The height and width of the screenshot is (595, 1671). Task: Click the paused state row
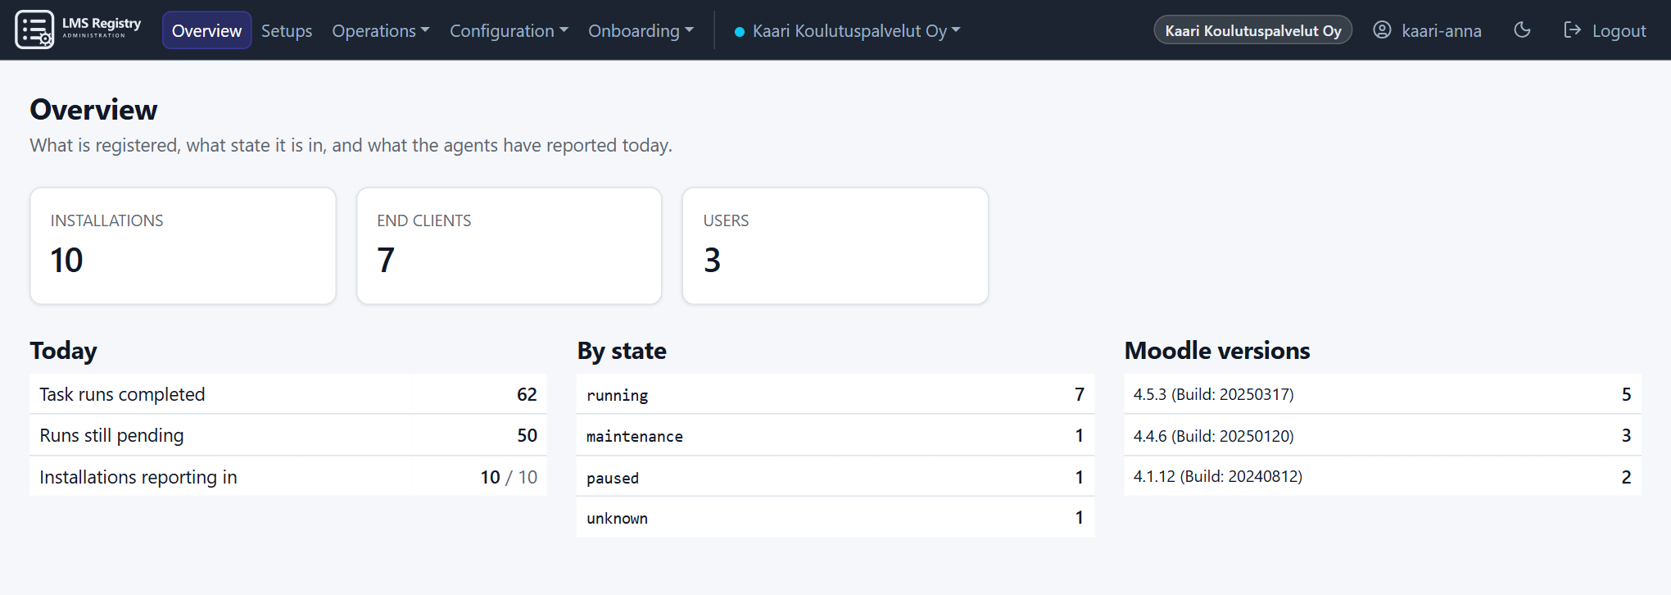835,476
